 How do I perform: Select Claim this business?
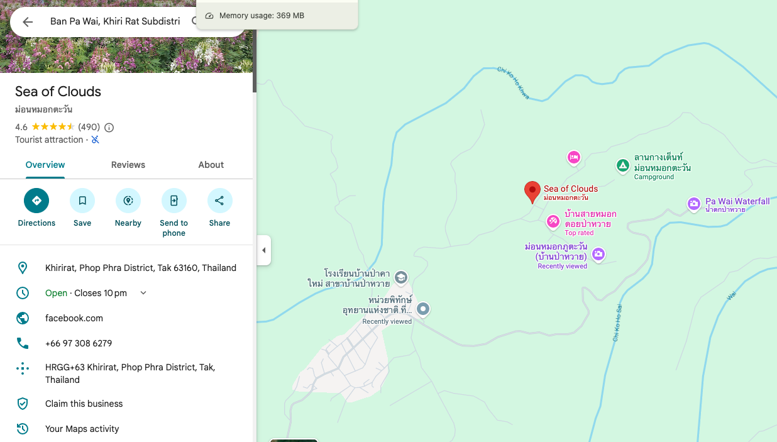pos(84,404)
